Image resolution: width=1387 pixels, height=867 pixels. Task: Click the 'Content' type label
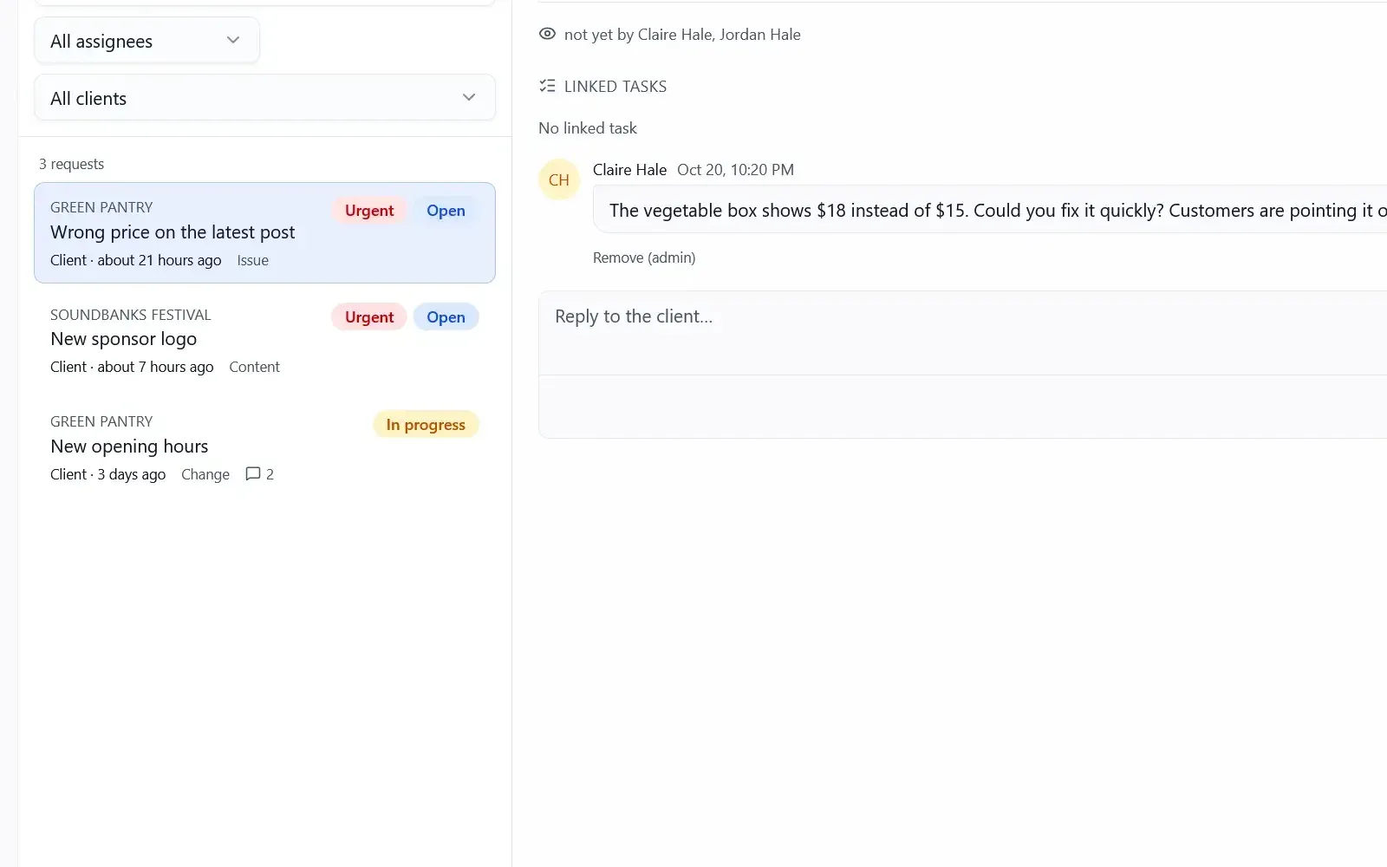254,367
